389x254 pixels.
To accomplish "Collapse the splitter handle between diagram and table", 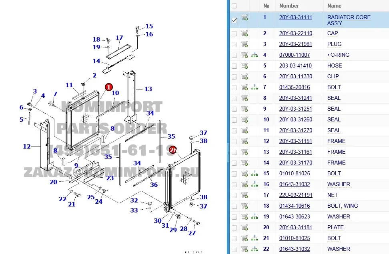I will (x=228, y=152).
